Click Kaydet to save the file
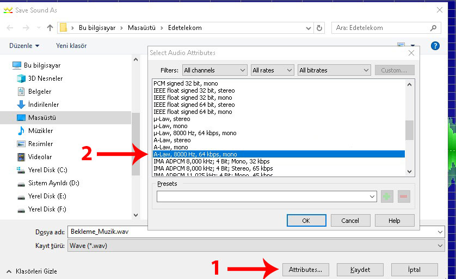Screen dimensions: 456x279 360,270
